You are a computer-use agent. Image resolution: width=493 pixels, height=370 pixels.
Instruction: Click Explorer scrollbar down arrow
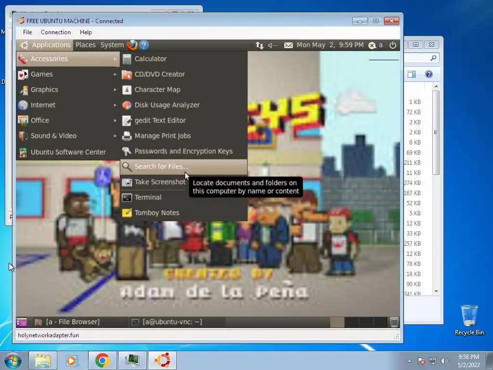(x=436, y=291)
